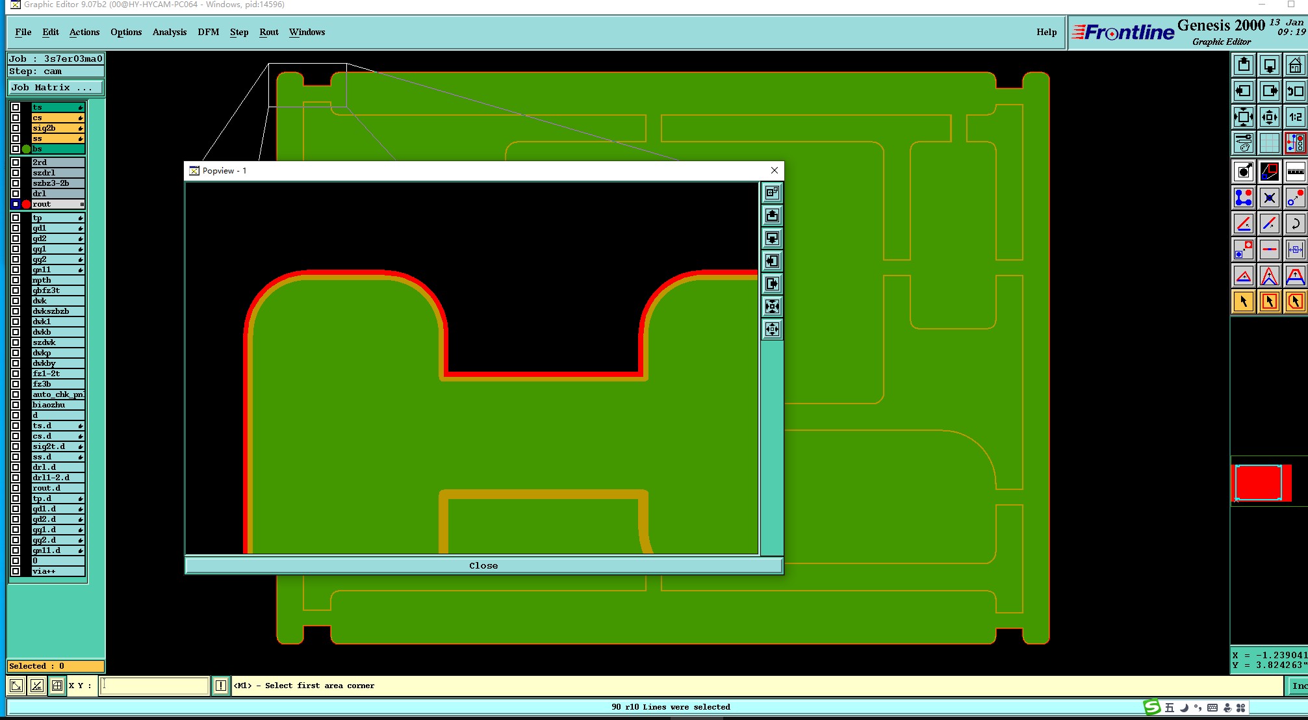Click the X Y coordinate input field
This screenshot has height=720, width=1308.
pyautogui.click(x=153, y=686)
